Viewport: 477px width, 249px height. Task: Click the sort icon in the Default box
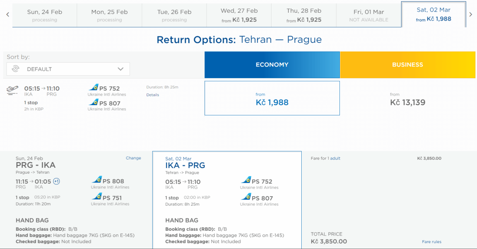(x=16, y=69)
